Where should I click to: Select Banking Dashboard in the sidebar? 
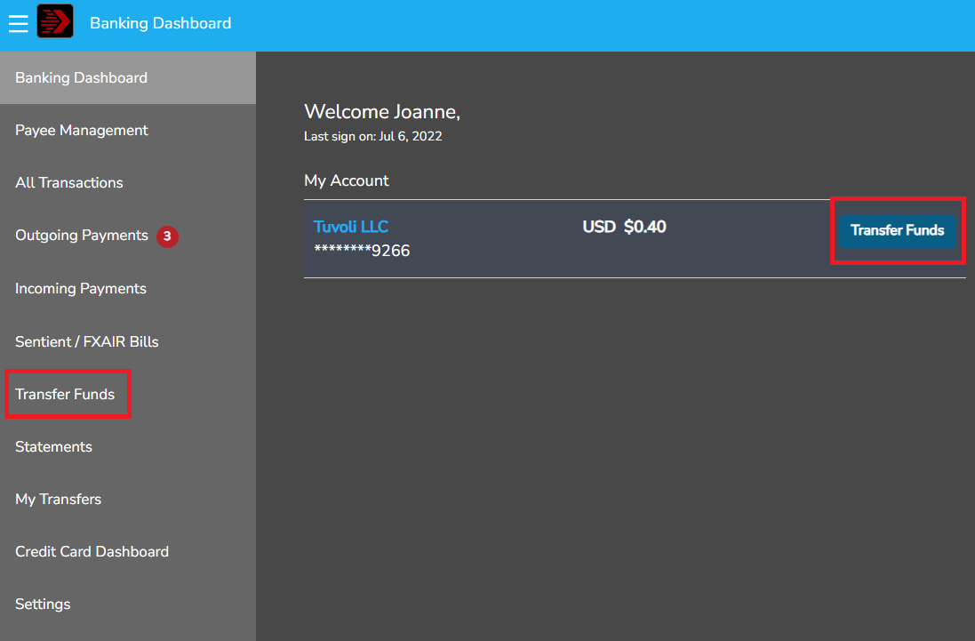[81, 78]
